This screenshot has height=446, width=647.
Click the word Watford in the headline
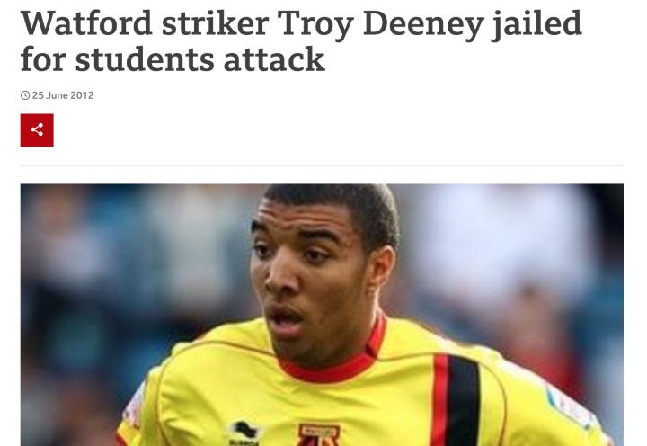point(86,23)
